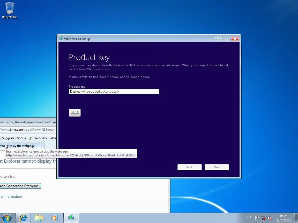The width and height of the screenshot is (298, 223).
Task: Open the Recycle Bin desktop icon
Action: [x=10, y=10]
